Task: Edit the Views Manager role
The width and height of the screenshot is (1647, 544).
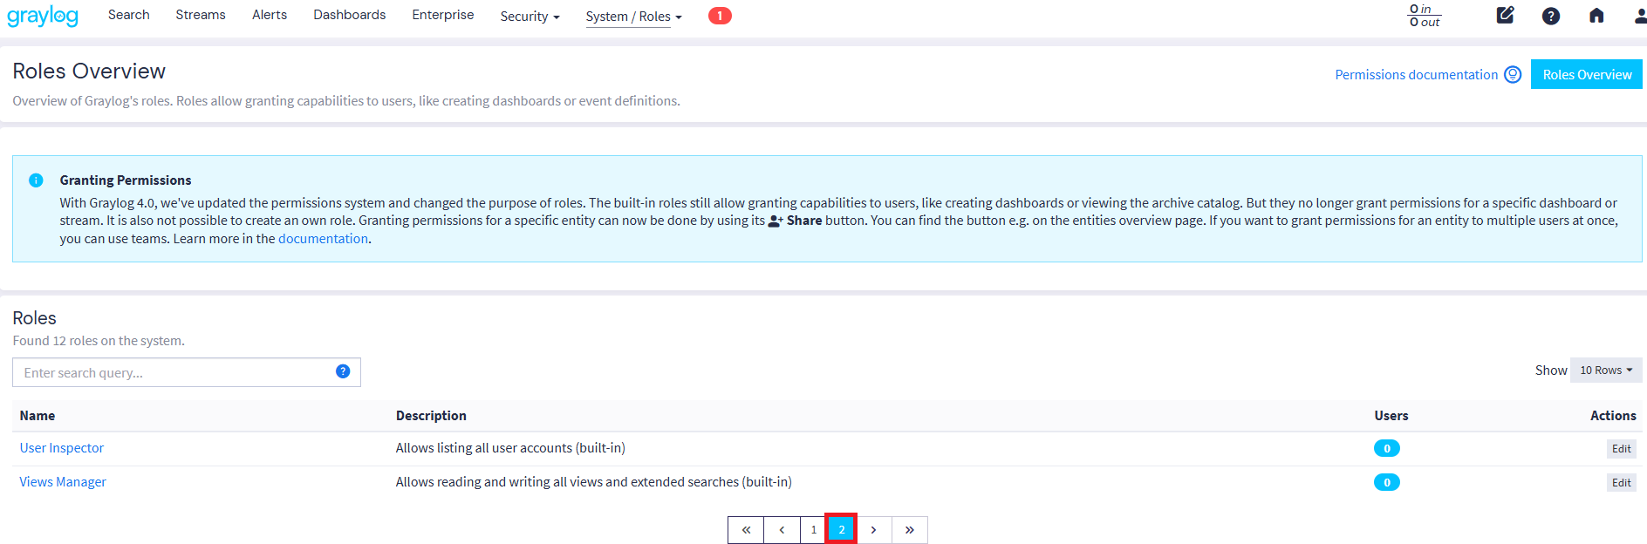Action: pos(1620,483)
